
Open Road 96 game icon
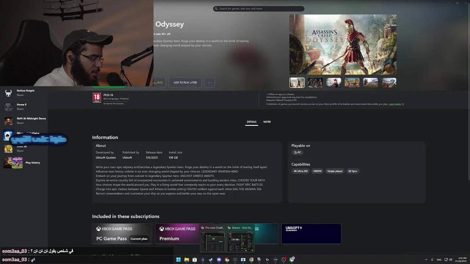click(8, 148)
